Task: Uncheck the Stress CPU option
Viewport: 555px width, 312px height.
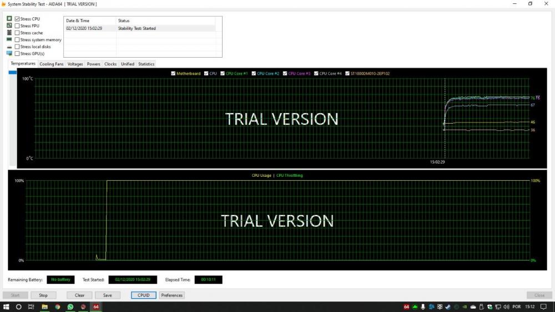Action: 17,19
